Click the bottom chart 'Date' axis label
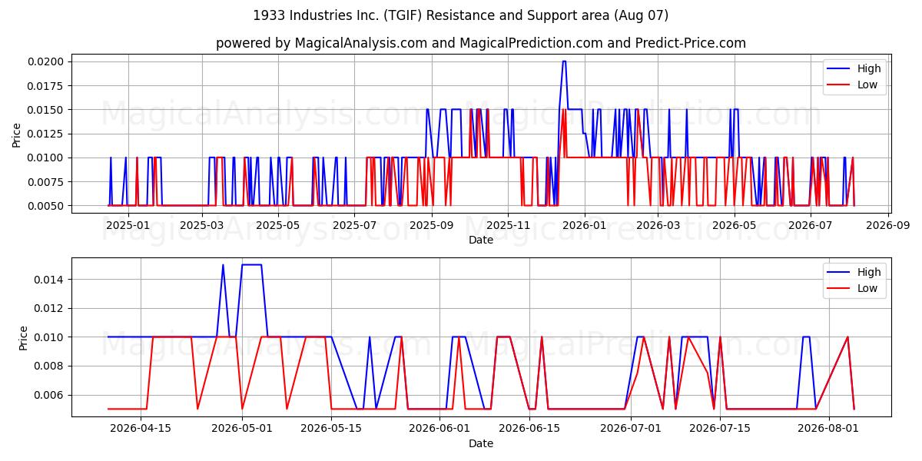The height and width of the screenshot is (461, 922). click(x=481, y=443)
